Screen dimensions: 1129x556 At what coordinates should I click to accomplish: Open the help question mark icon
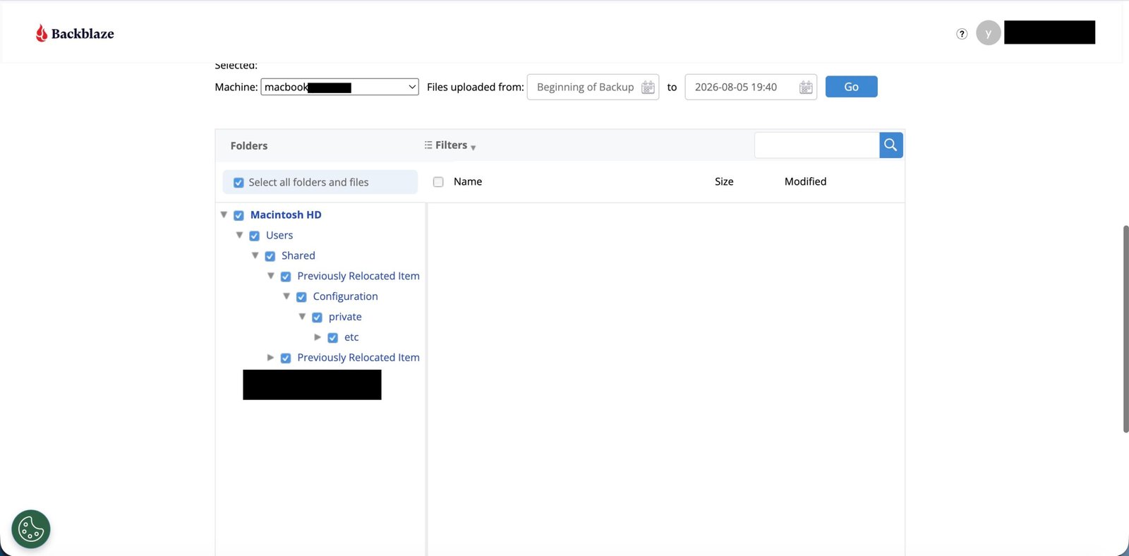[962, 34]
